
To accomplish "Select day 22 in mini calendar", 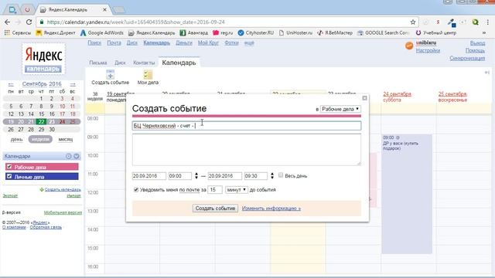I will 41,122.
